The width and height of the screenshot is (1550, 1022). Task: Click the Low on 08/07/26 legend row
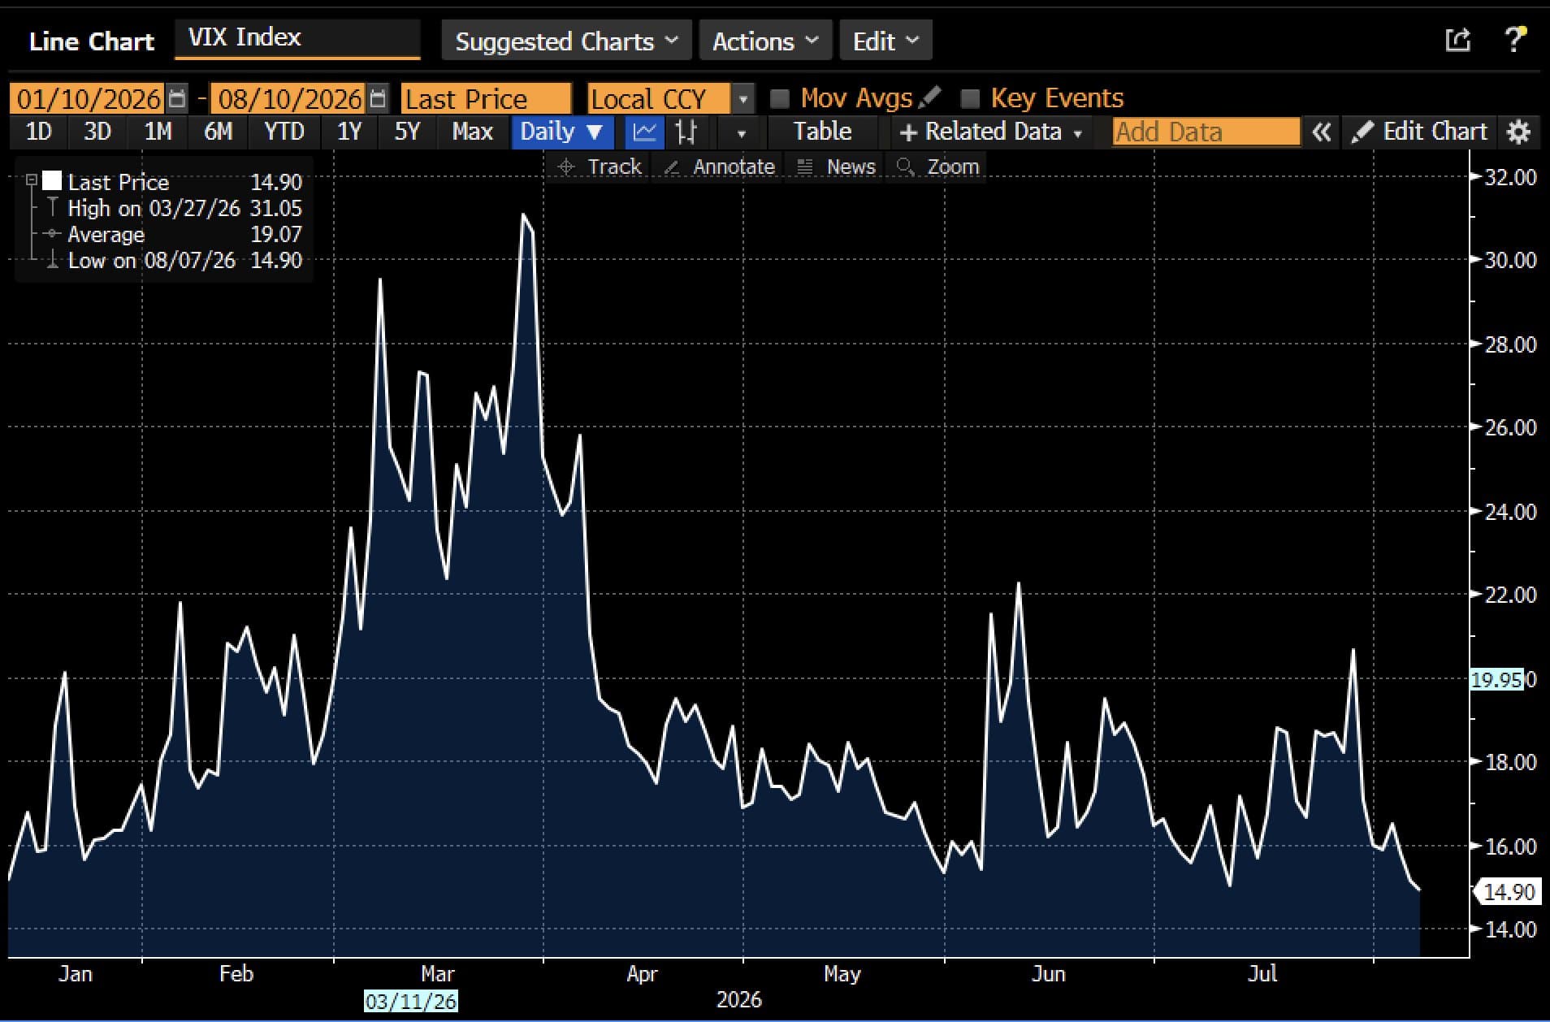point(174,260)
